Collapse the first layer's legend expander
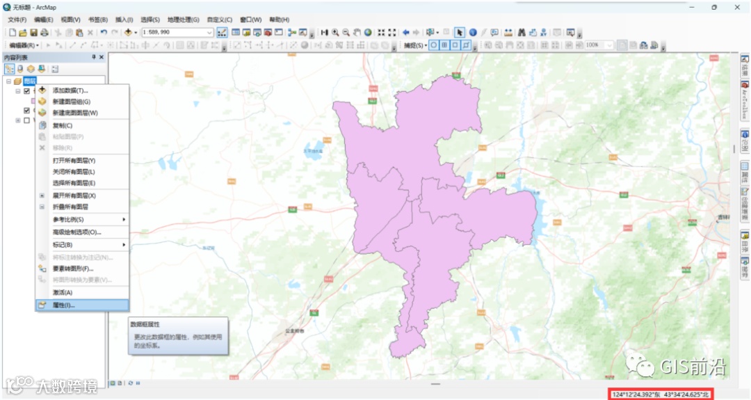The image size is (751, 400). 17,91
